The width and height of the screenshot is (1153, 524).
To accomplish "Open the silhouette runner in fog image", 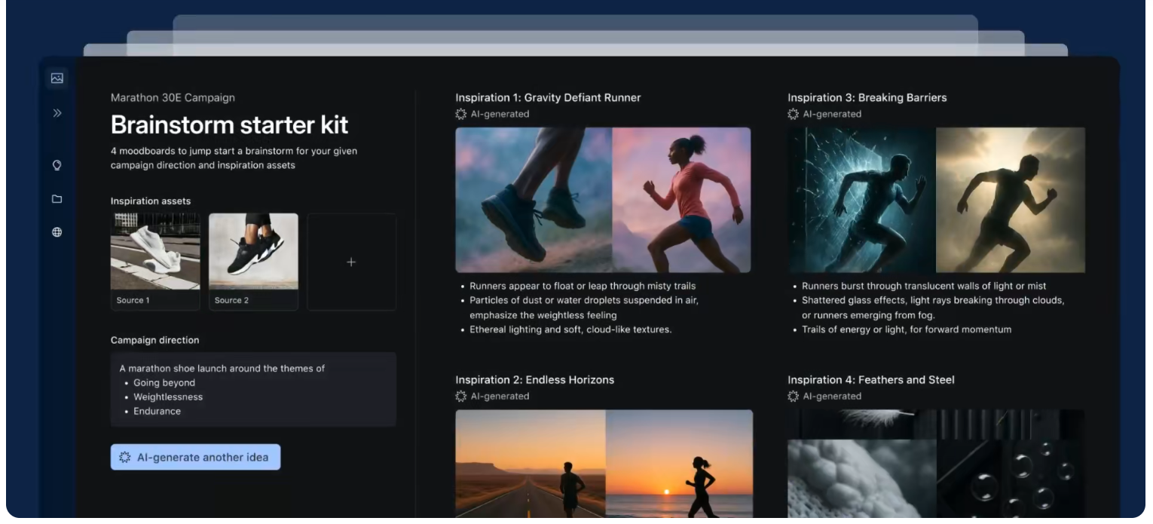I will [x=1011, y=200].
